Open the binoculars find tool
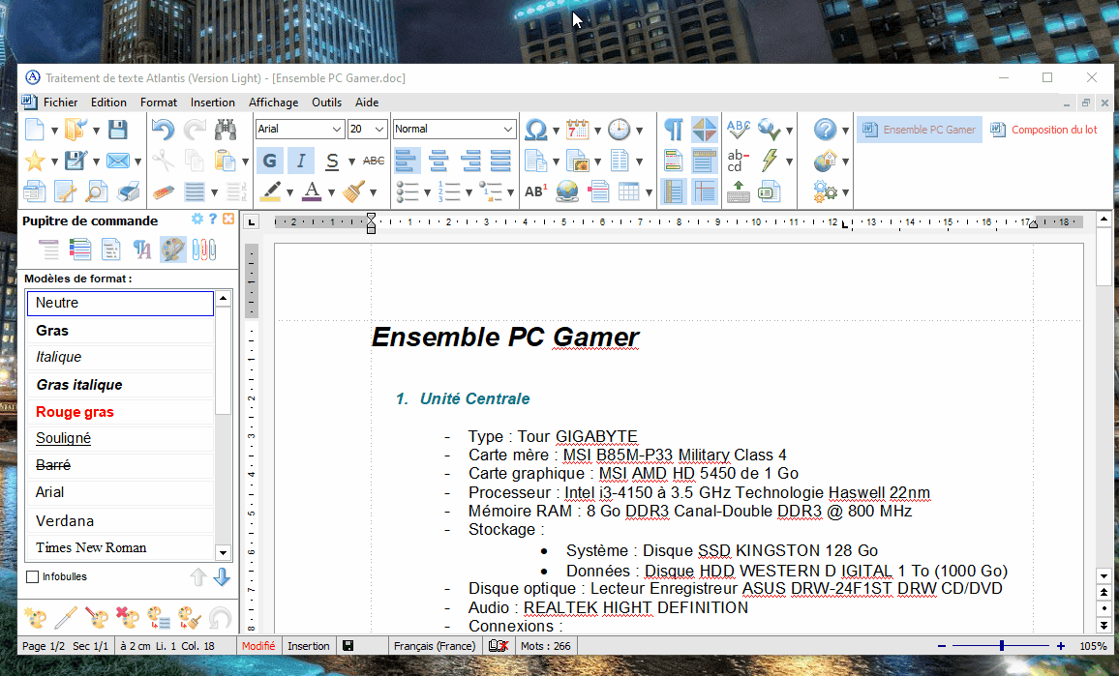This screenshot has height=676, width=1119. click(226, 129)
